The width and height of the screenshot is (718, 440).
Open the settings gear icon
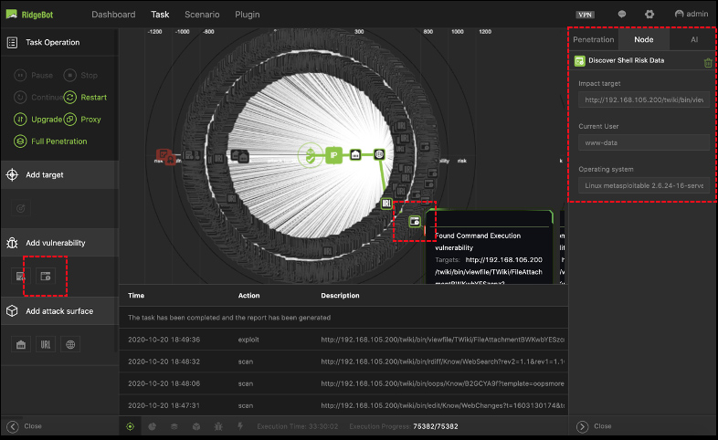649,15
